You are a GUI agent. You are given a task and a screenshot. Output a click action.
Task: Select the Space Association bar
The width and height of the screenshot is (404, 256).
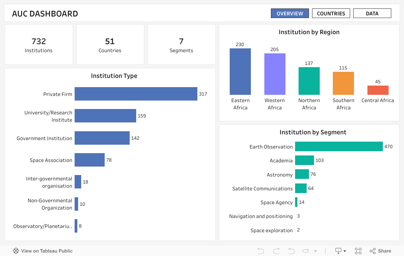(x=90, y=160)
